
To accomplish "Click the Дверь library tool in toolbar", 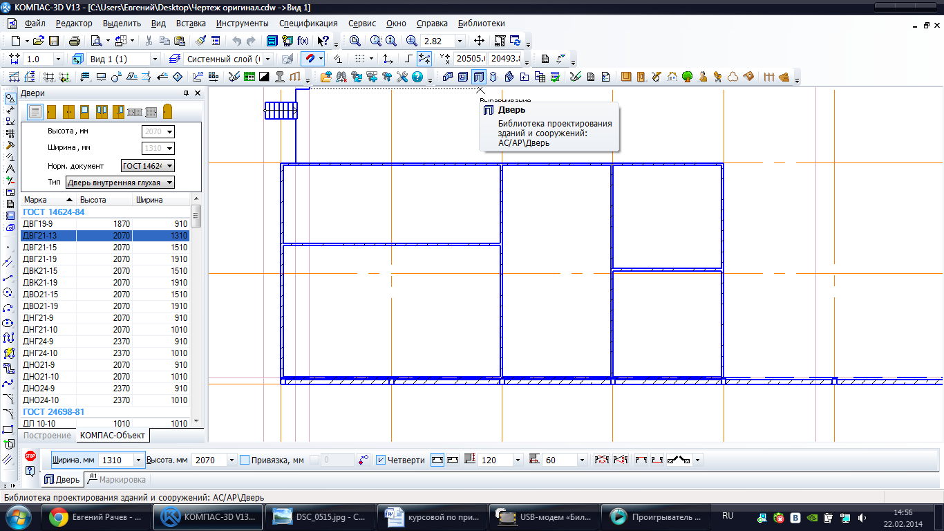I will coord(478,77).
